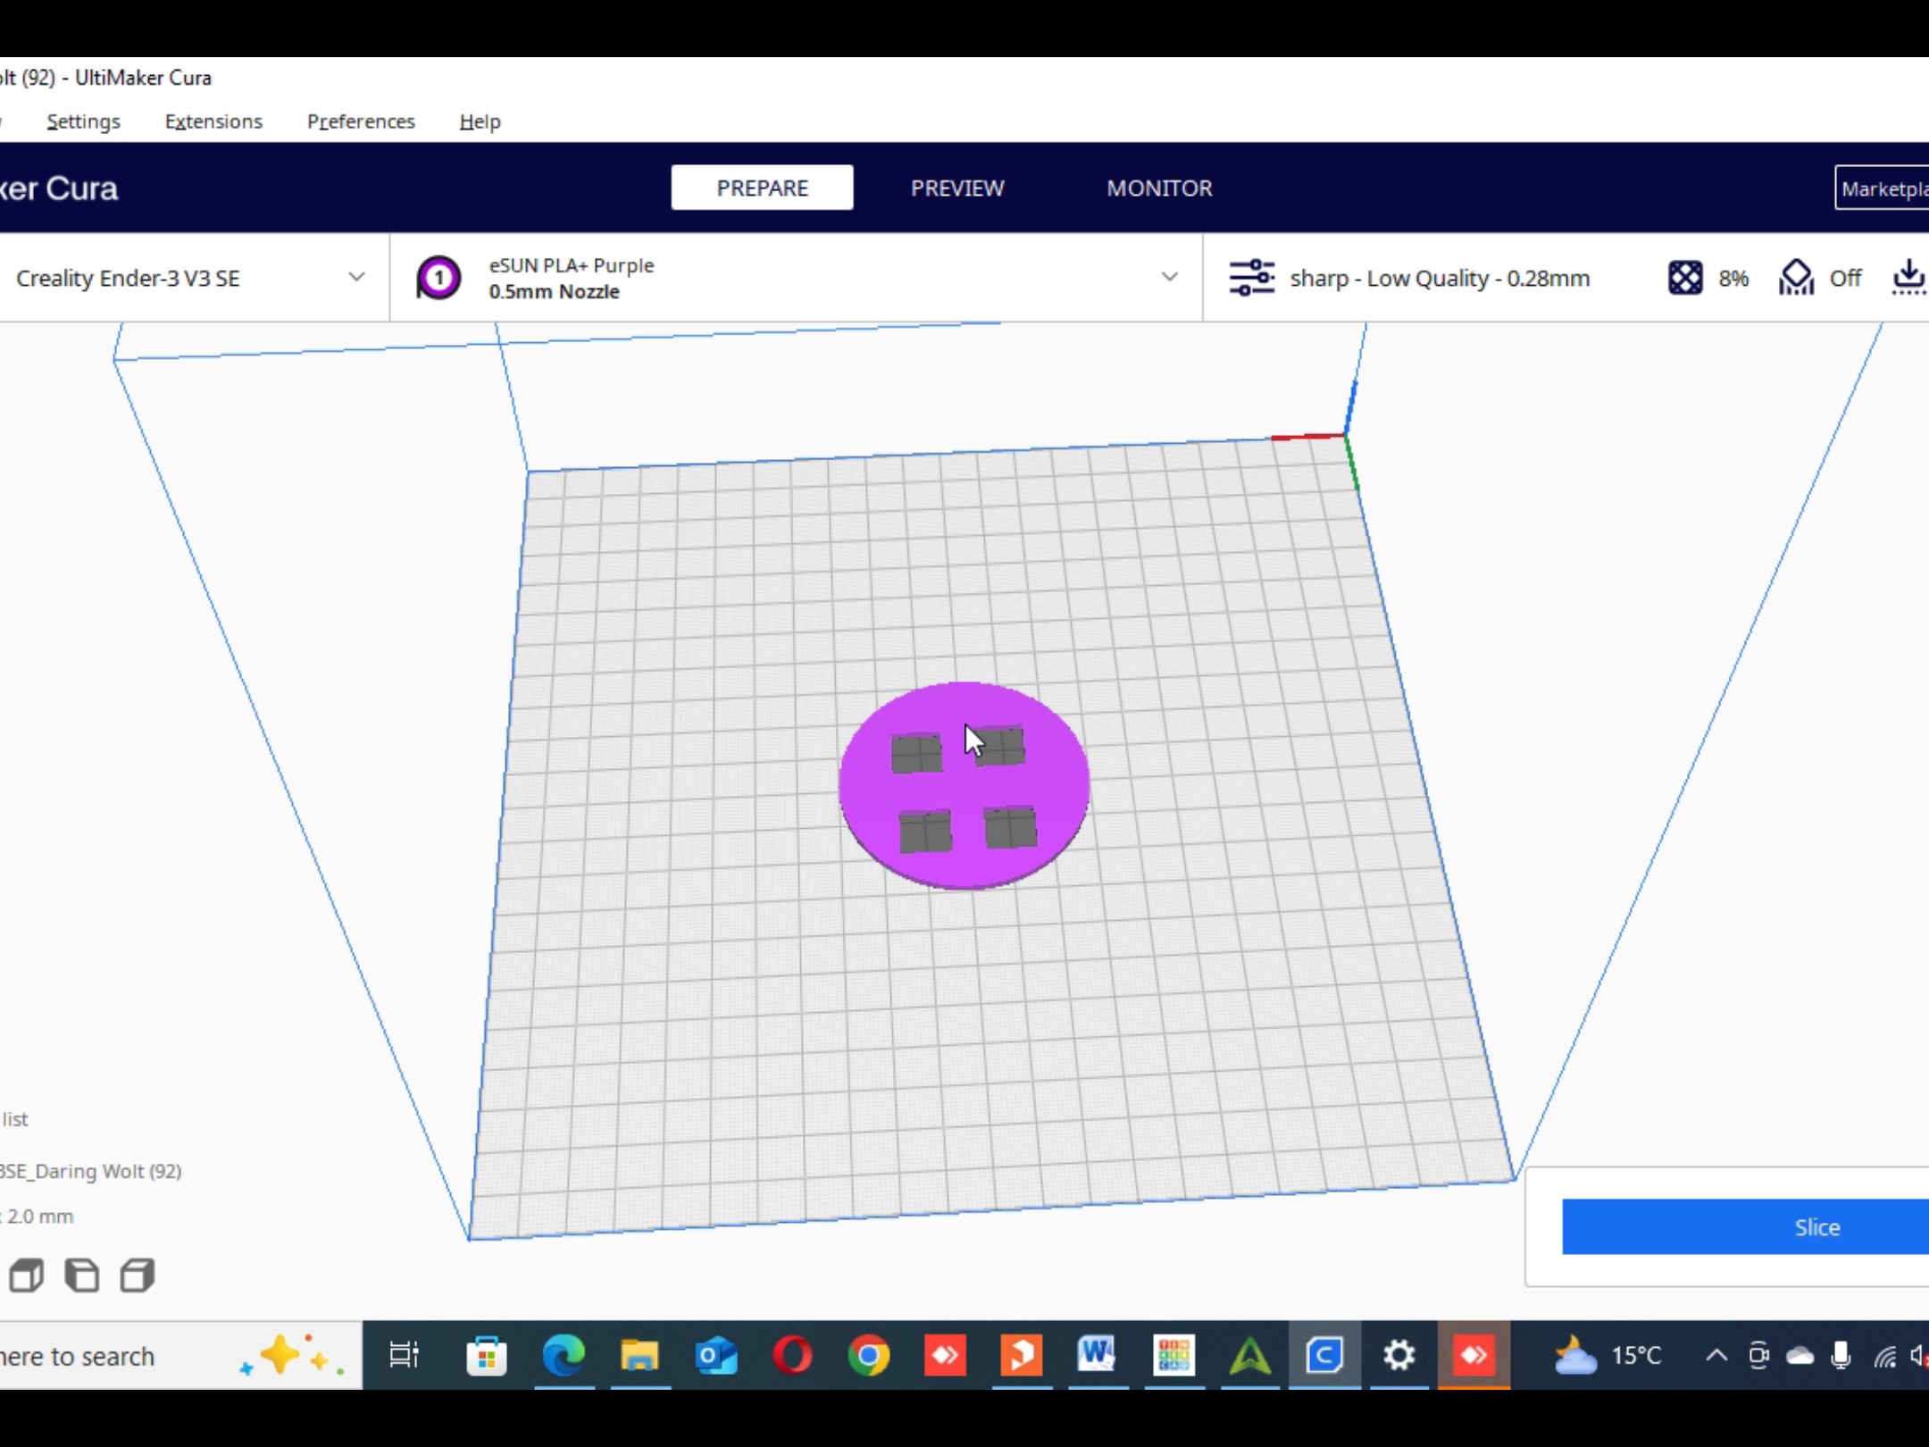Open Microsoft Edge from taskbar
Viewport: 1929px width, 1447px height.
[564, 1356]
